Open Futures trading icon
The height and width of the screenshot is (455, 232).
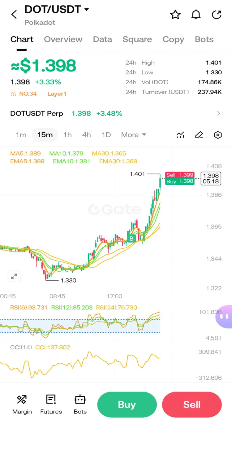pyautogui.click(x=51, y=405)
